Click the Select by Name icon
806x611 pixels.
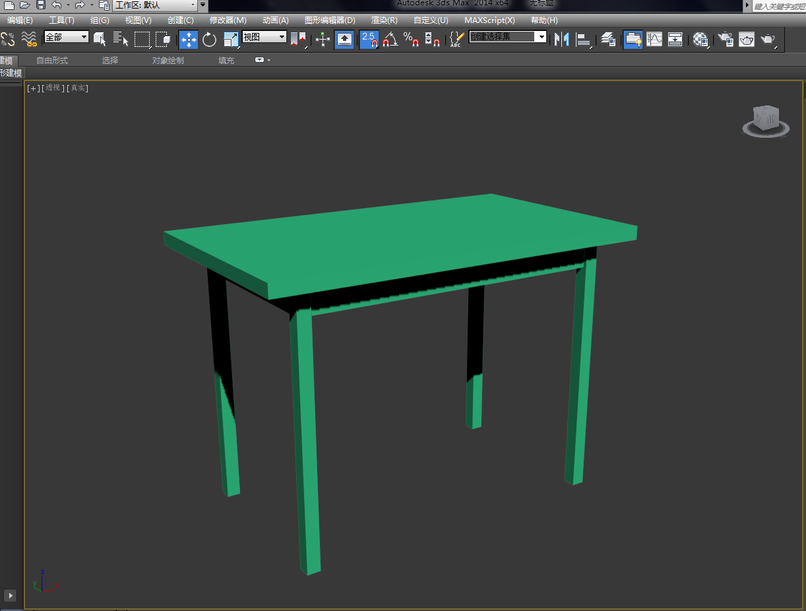120,40
